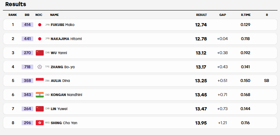Click the RESULT column header

point(202,15)
